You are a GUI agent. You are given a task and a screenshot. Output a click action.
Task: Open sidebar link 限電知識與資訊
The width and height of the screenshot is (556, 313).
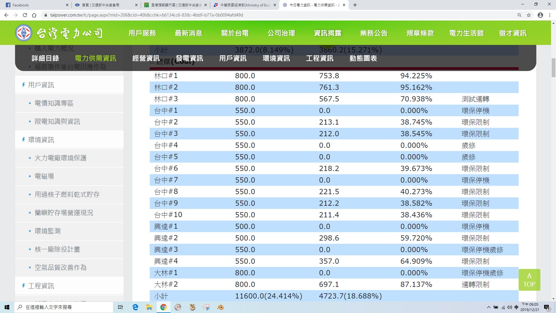click(57, 121)
